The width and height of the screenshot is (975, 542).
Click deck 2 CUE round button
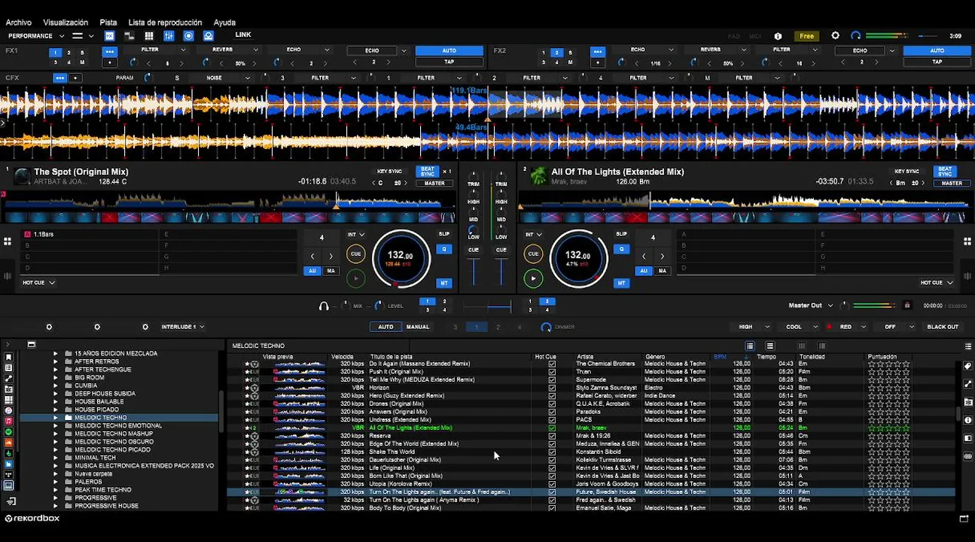click(533, 254)
